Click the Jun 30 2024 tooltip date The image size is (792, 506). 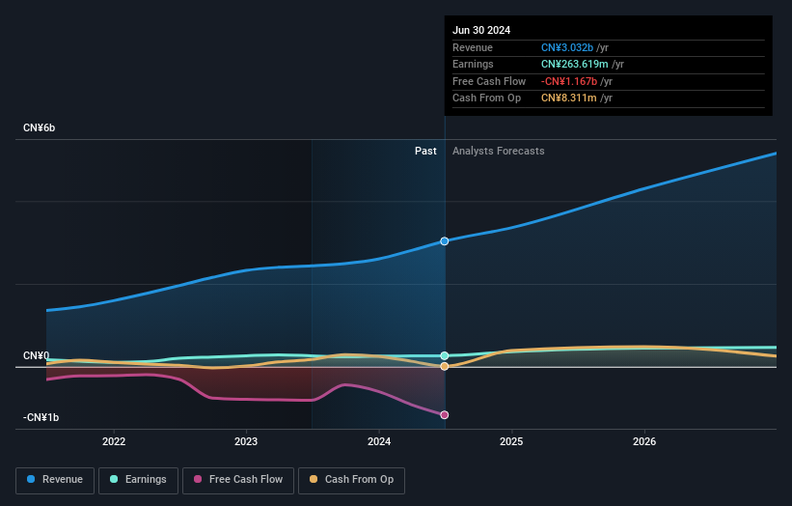click(481, 30)
